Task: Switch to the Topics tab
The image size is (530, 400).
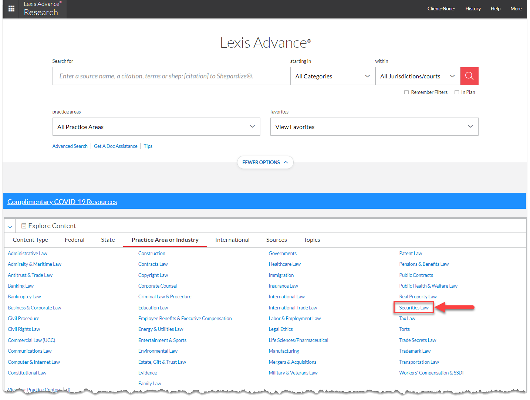Action: point(312,240)
